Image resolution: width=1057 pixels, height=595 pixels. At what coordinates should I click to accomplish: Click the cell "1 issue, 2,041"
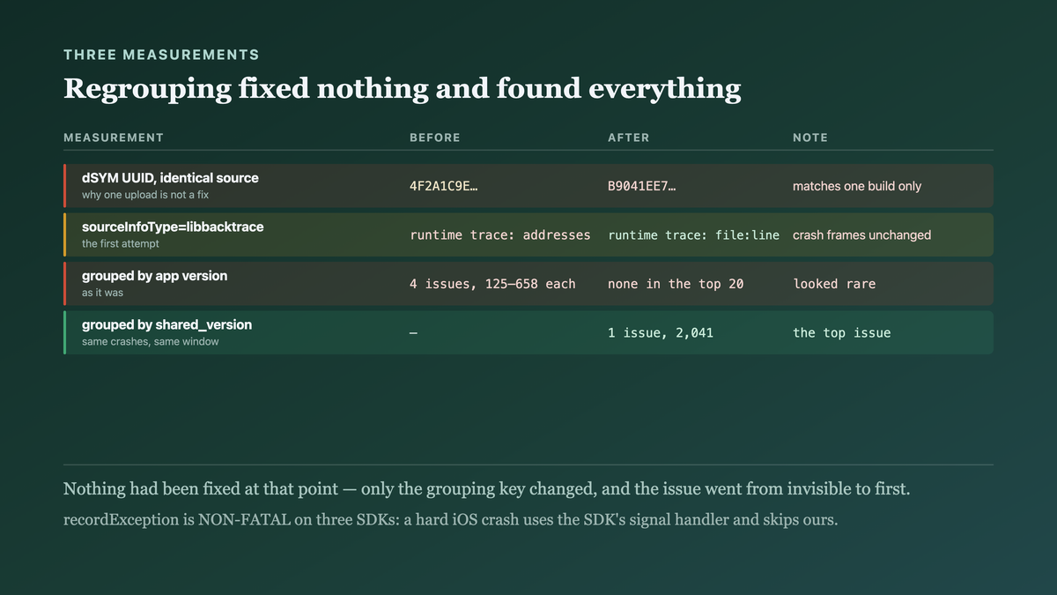tap(661, 333)
